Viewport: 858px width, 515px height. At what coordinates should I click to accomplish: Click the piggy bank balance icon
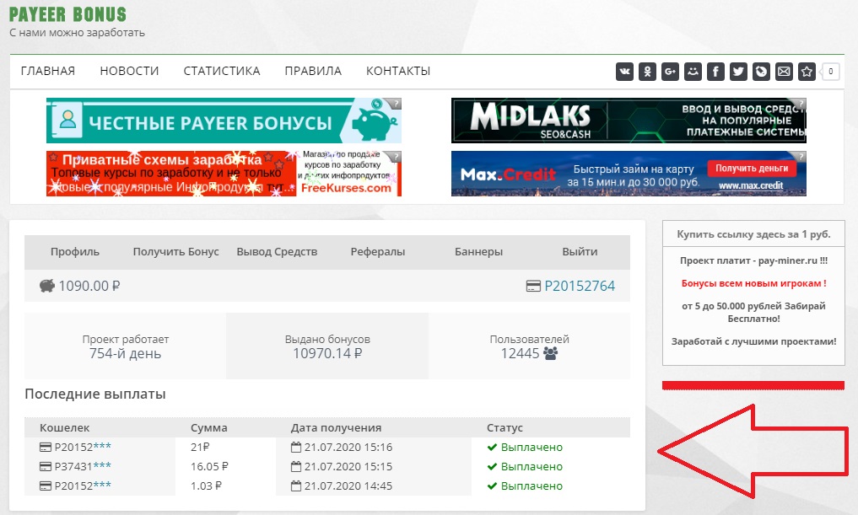click(47, 286)
